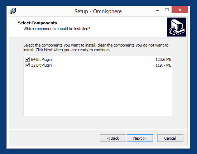
Task: Click the instruction text above component list
Action: tap(96, 48)
